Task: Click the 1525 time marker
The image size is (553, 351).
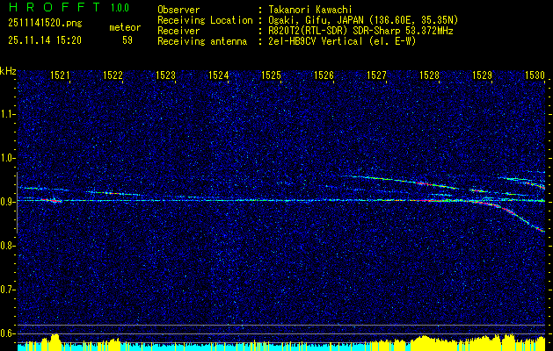Action: click(x=271, y=75)
